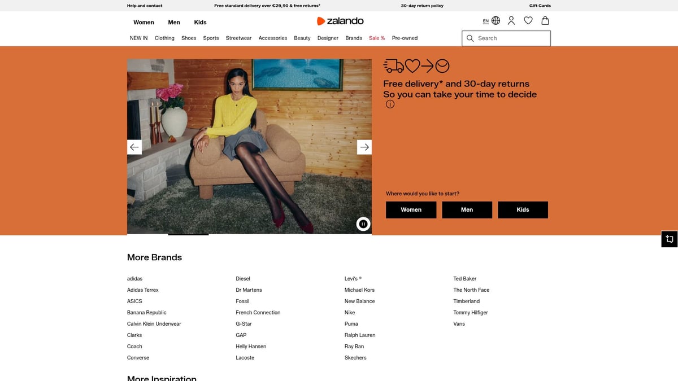Select the Kids tab
The height and width of the screenshot is (381, 678).
[201, 23]
